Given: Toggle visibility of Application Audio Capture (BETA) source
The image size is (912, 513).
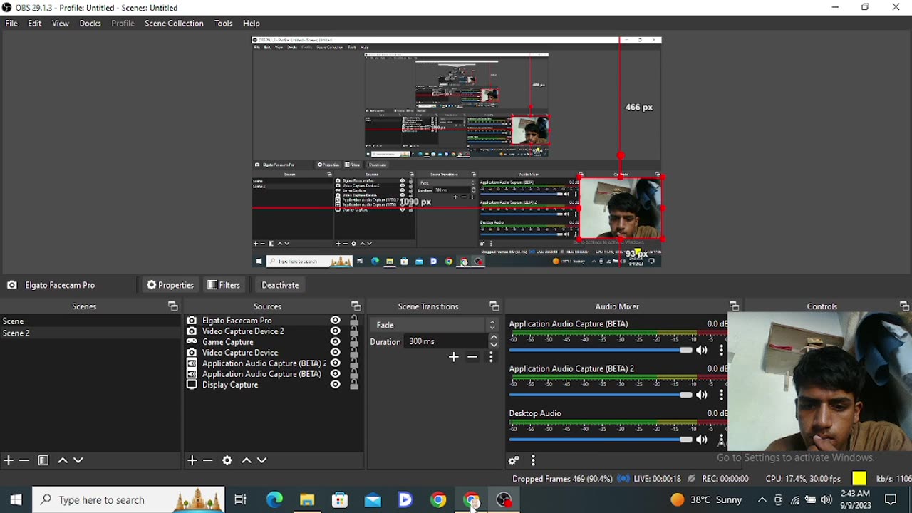Looking at the screenshot, I should click(x=335, y=374).
